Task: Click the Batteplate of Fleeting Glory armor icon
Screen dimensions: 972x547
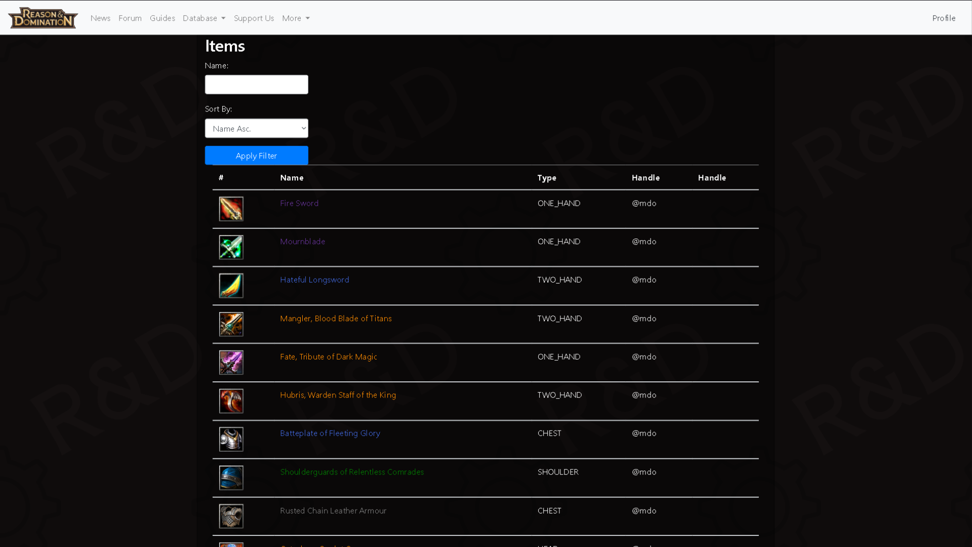Action: pos(231,439)
